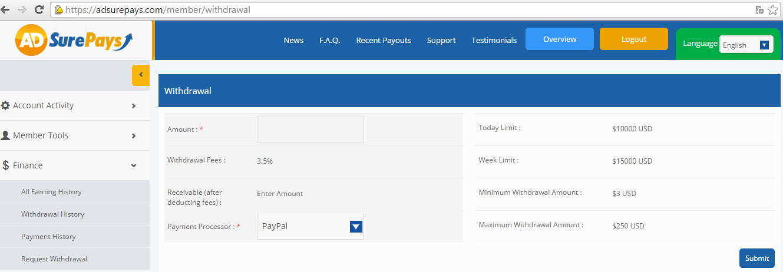Click the 'Today Limit :' label

point(500,128)
